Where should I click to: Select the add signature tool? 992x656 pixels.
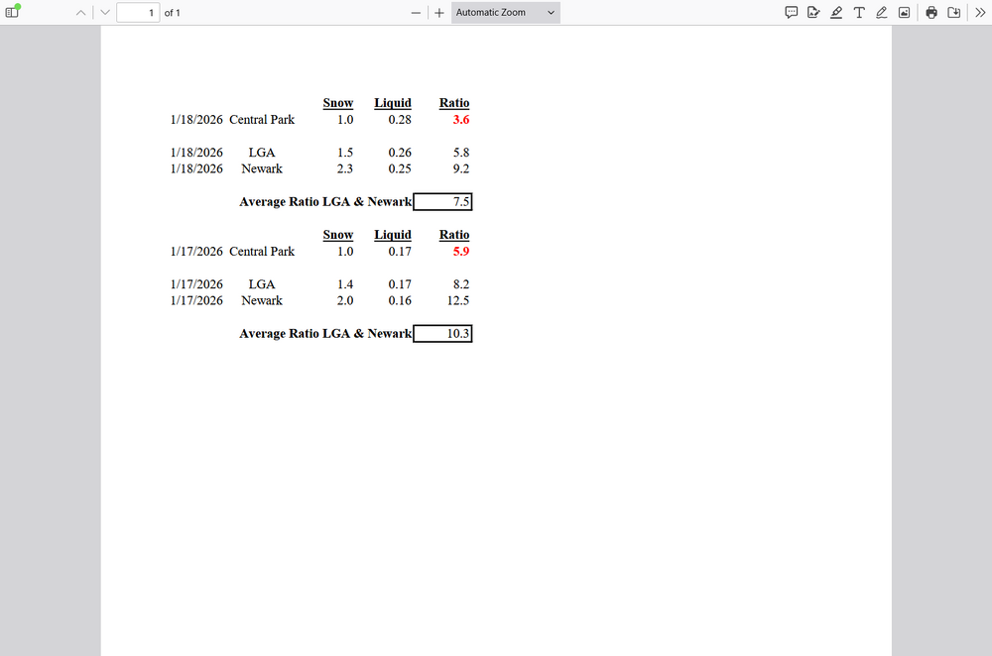coord(813,13)
